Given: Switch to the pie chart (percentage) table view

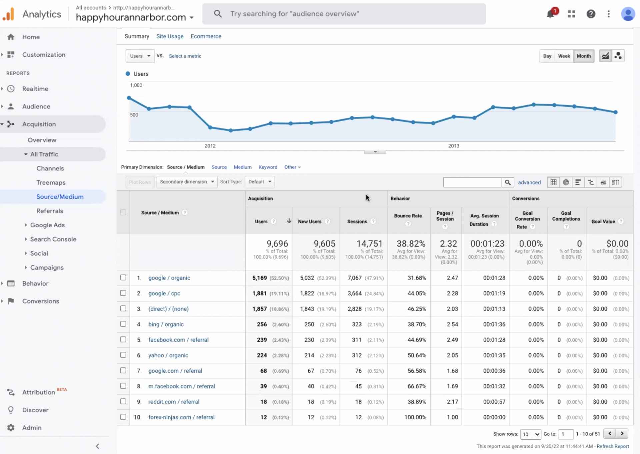Looking at the screenshot, I should click(x=566, y=182).
